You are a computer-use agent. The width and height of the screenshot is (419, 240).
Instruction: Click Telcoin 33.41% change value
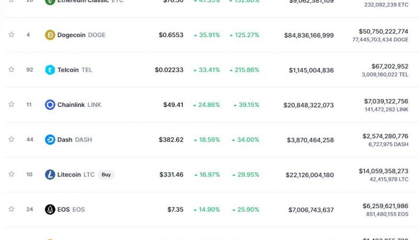[x=209, y=70]
